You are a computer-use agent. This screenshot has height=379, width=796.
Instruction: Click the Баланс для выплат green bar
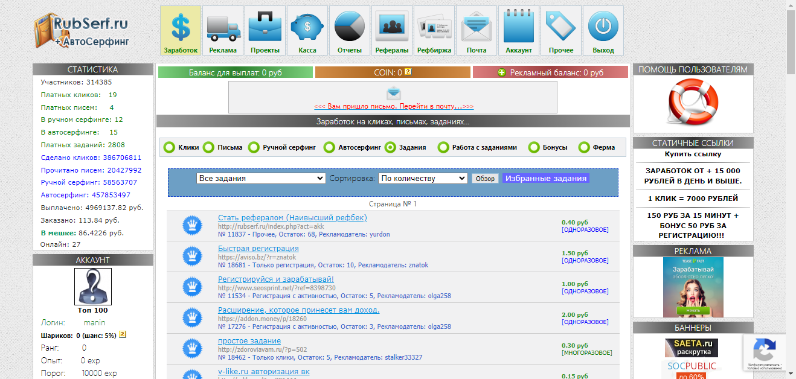[x=236, y=72]
